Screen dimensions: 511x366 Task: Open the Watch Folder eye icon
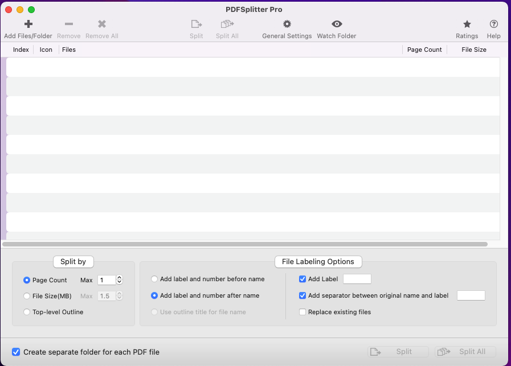click(337, 24)
